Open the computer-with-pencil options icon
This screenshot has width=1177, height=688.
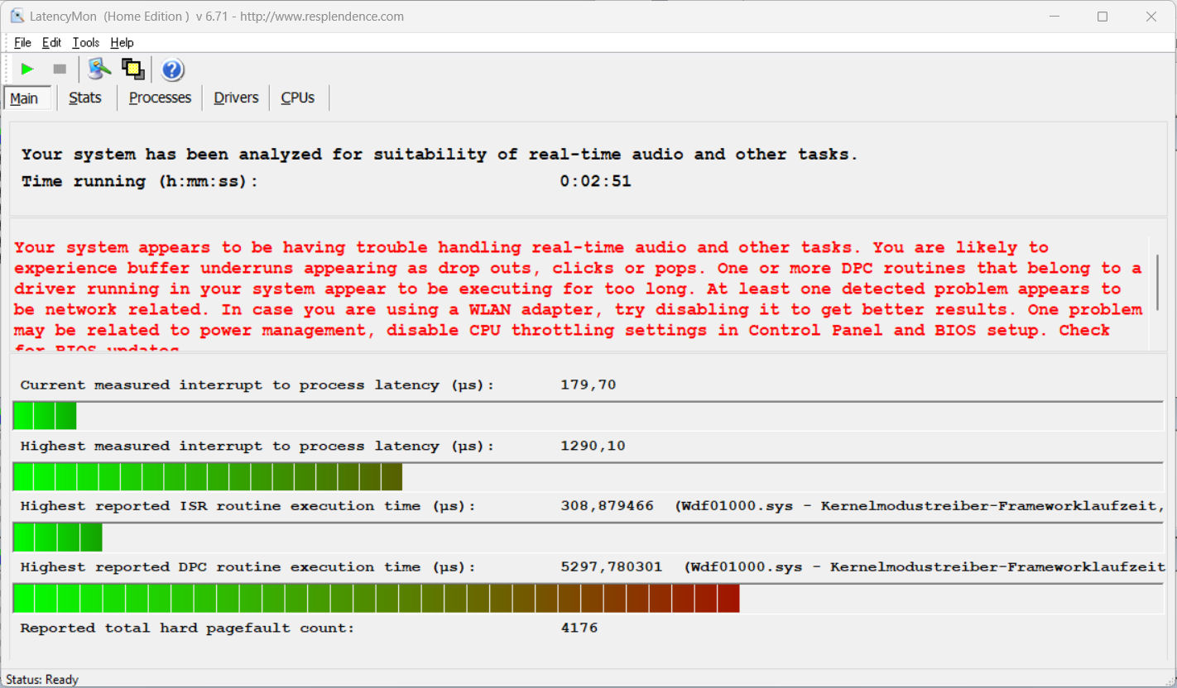click(99, 69)
